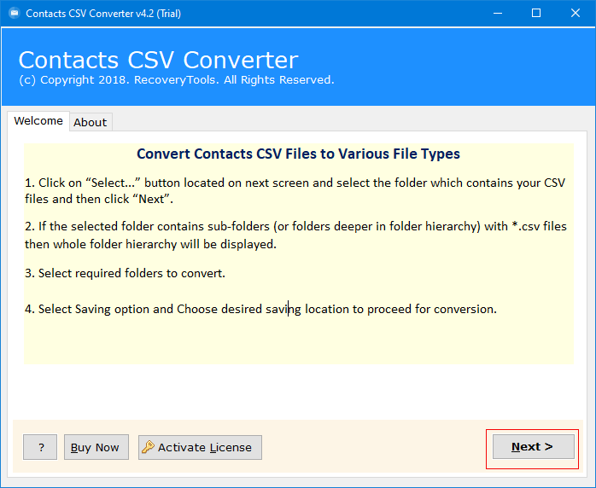The image size is (596, 488).
Task: Click the window title bar text
Action: pos(103,14)
